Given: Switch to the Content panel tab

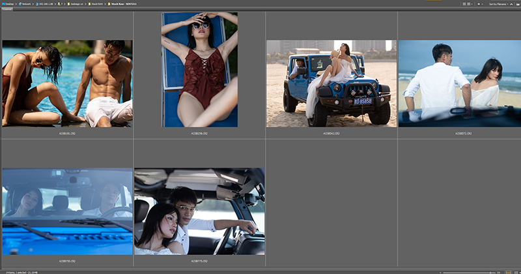Looking at the screenshot, I should (x=7, y=9).
